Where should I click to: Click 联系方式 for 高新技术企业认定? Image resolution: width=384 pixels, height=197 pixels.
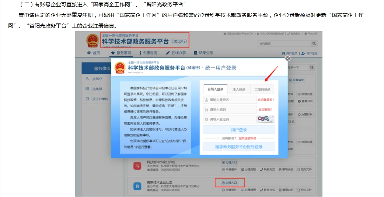(x=268, y=190)
